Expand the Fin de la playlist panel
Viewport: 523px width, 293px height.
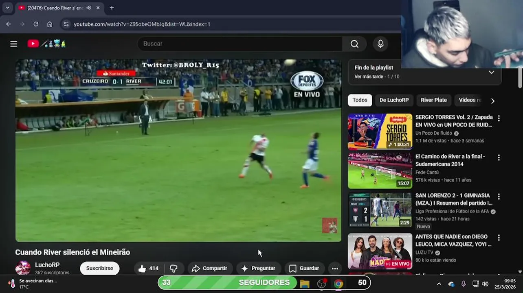pyautogui.click(x=491, y=72)
